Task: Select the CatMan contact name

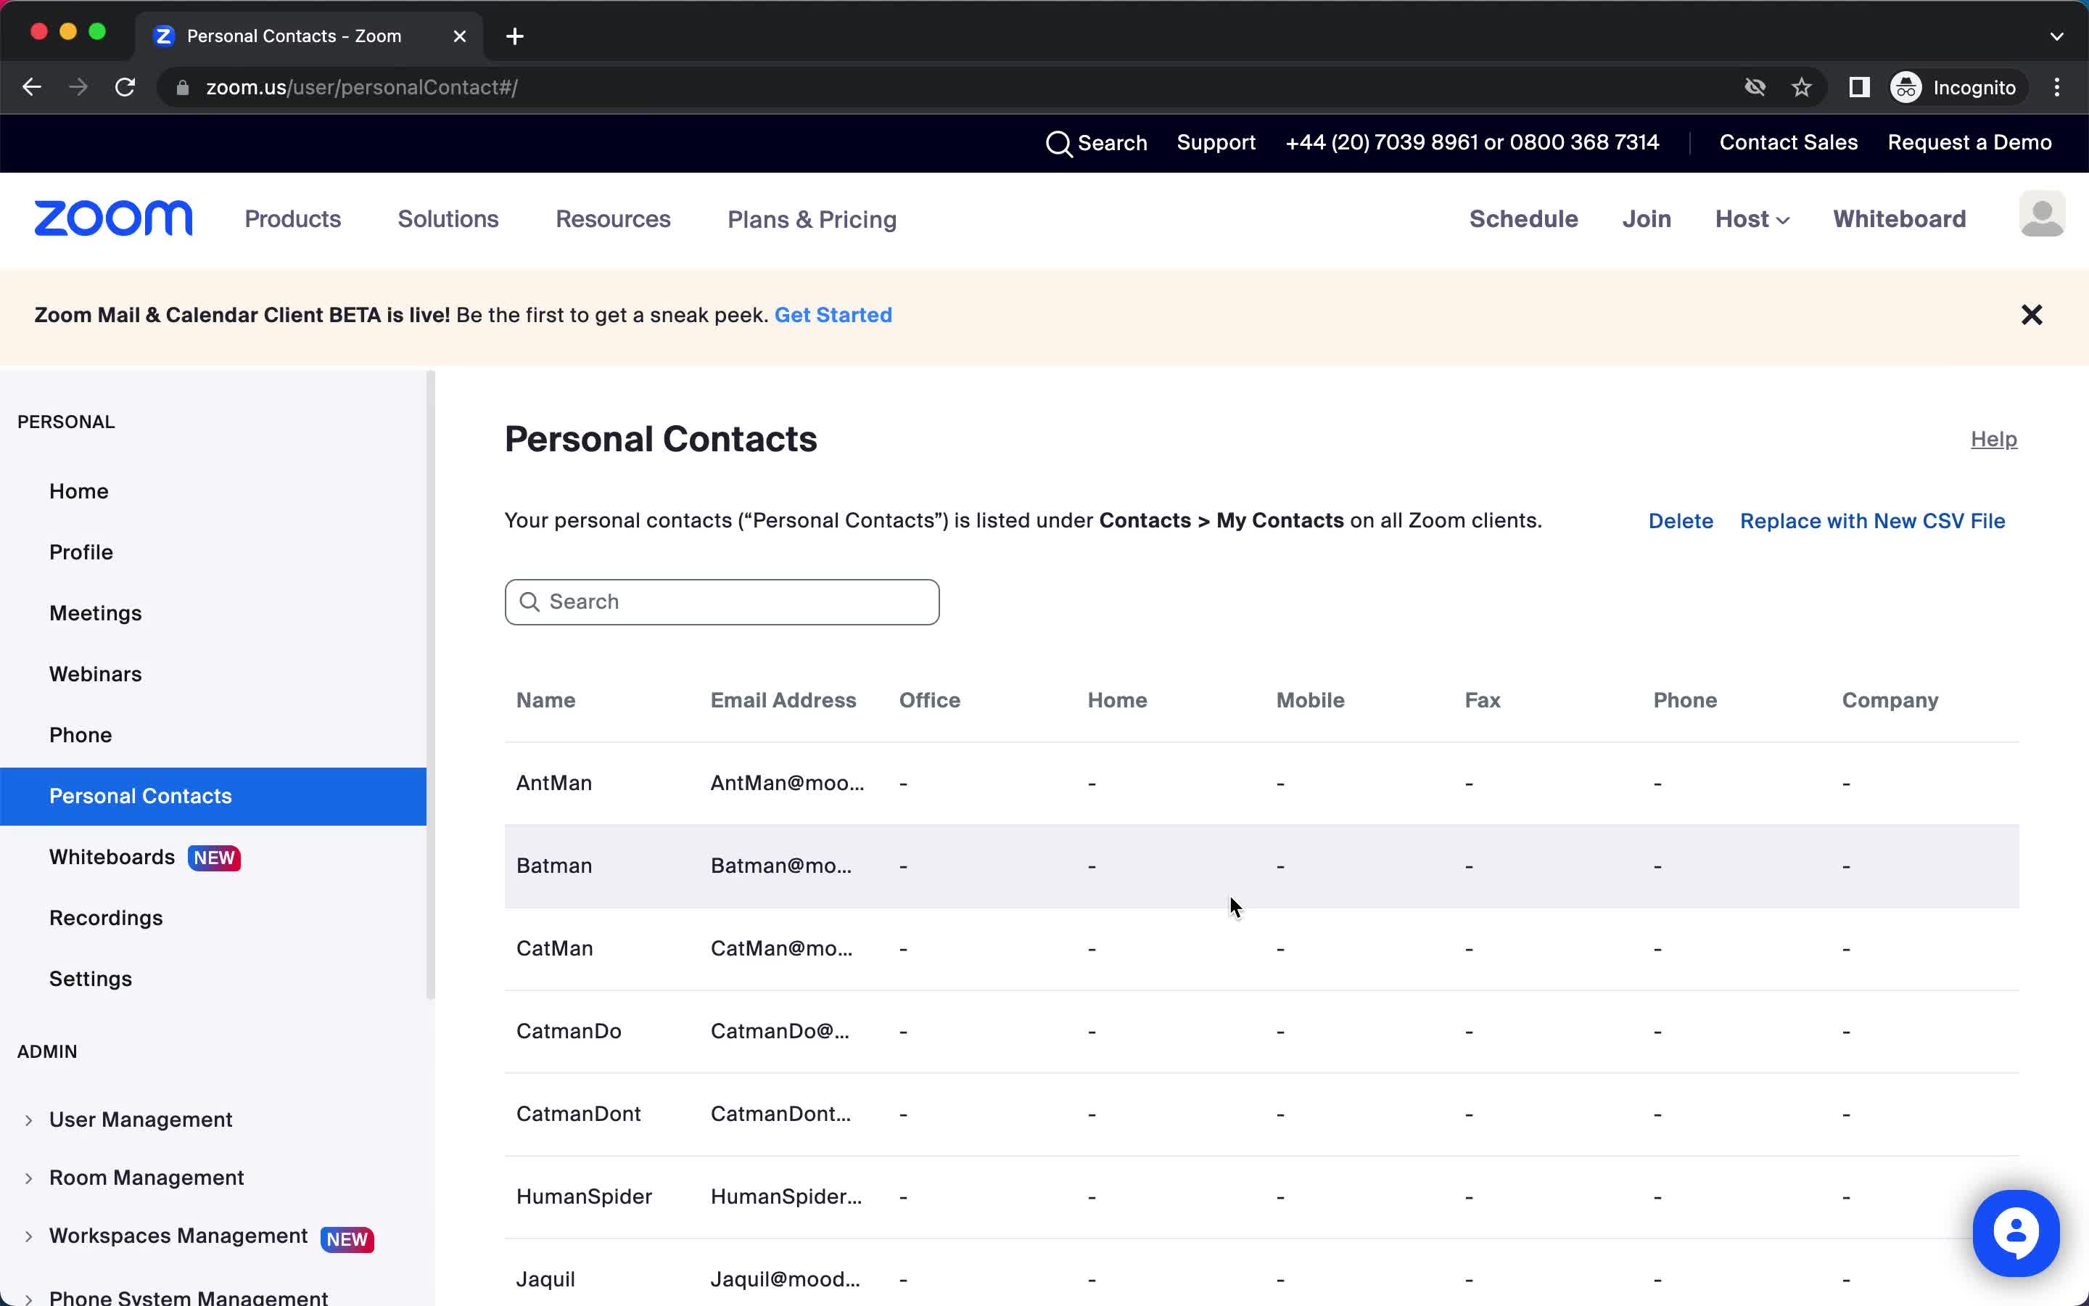Action: pyautogui.click(x=554, y=949)
